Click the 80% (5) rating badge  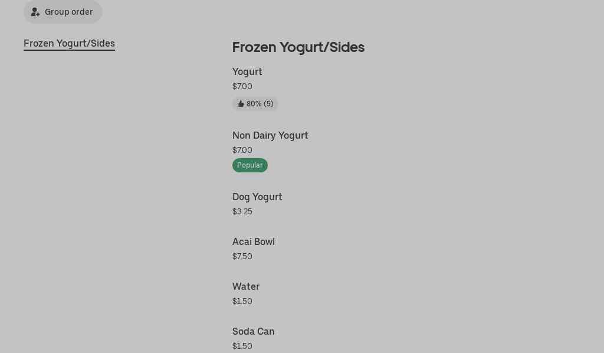255,103
